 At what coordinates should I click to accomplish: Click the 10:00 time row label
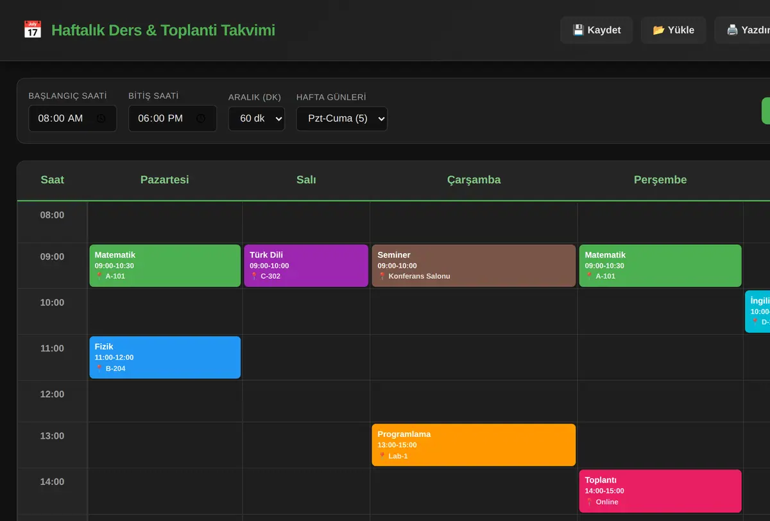point(53,303)
